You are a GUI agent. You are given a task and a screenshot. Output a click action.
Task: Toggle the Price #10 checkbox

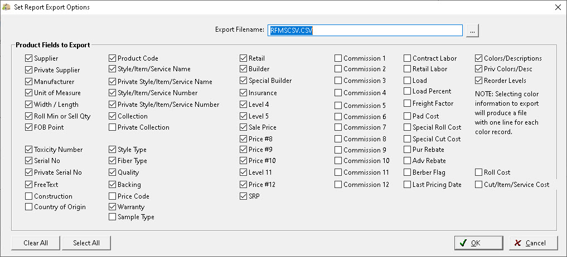[x=244, y=161]
